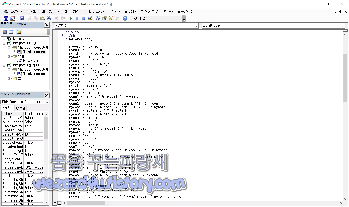This screenshot has height=207, width=349.
Task: Open the 삽입(I) menu
Action: click(x=63, y=11)
